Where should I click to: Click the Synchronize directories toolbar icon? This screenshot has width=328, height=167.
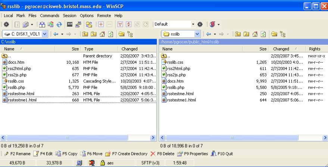(51, 25)
